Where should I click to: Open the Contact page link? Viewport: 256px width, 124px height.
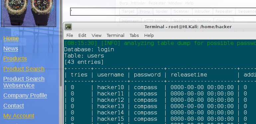[14, 106]
